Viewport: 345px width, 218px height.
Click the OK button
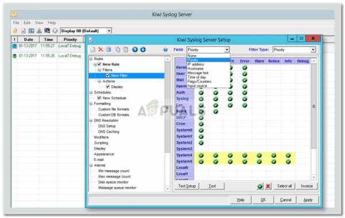pyautogui.click(x=263, y=200)
